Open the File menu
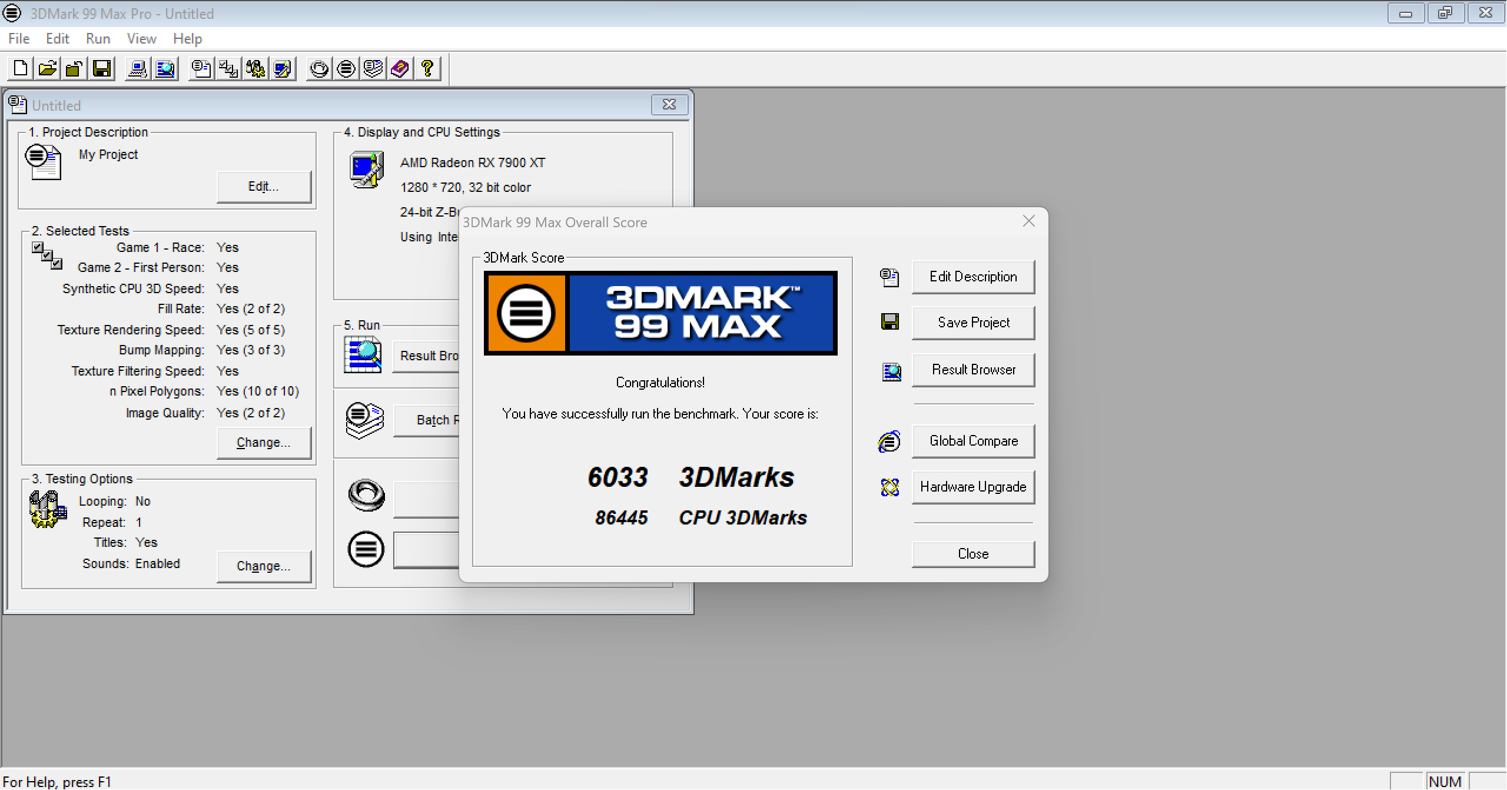 19,39
